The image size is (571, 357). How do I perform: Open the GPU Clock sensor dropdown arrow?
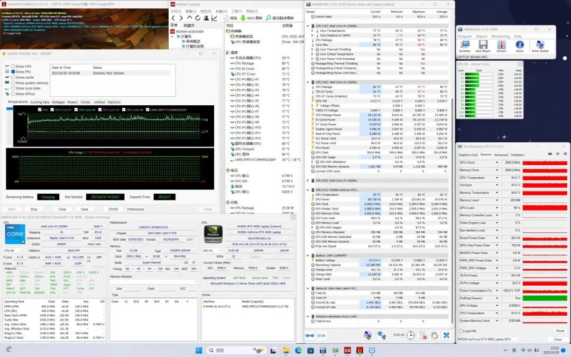498,163
